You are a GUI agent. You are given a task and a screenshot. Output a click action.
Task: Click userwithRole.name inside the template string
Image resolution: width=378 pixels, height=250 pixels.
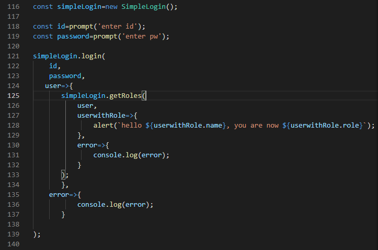click(x=188, y=126)
